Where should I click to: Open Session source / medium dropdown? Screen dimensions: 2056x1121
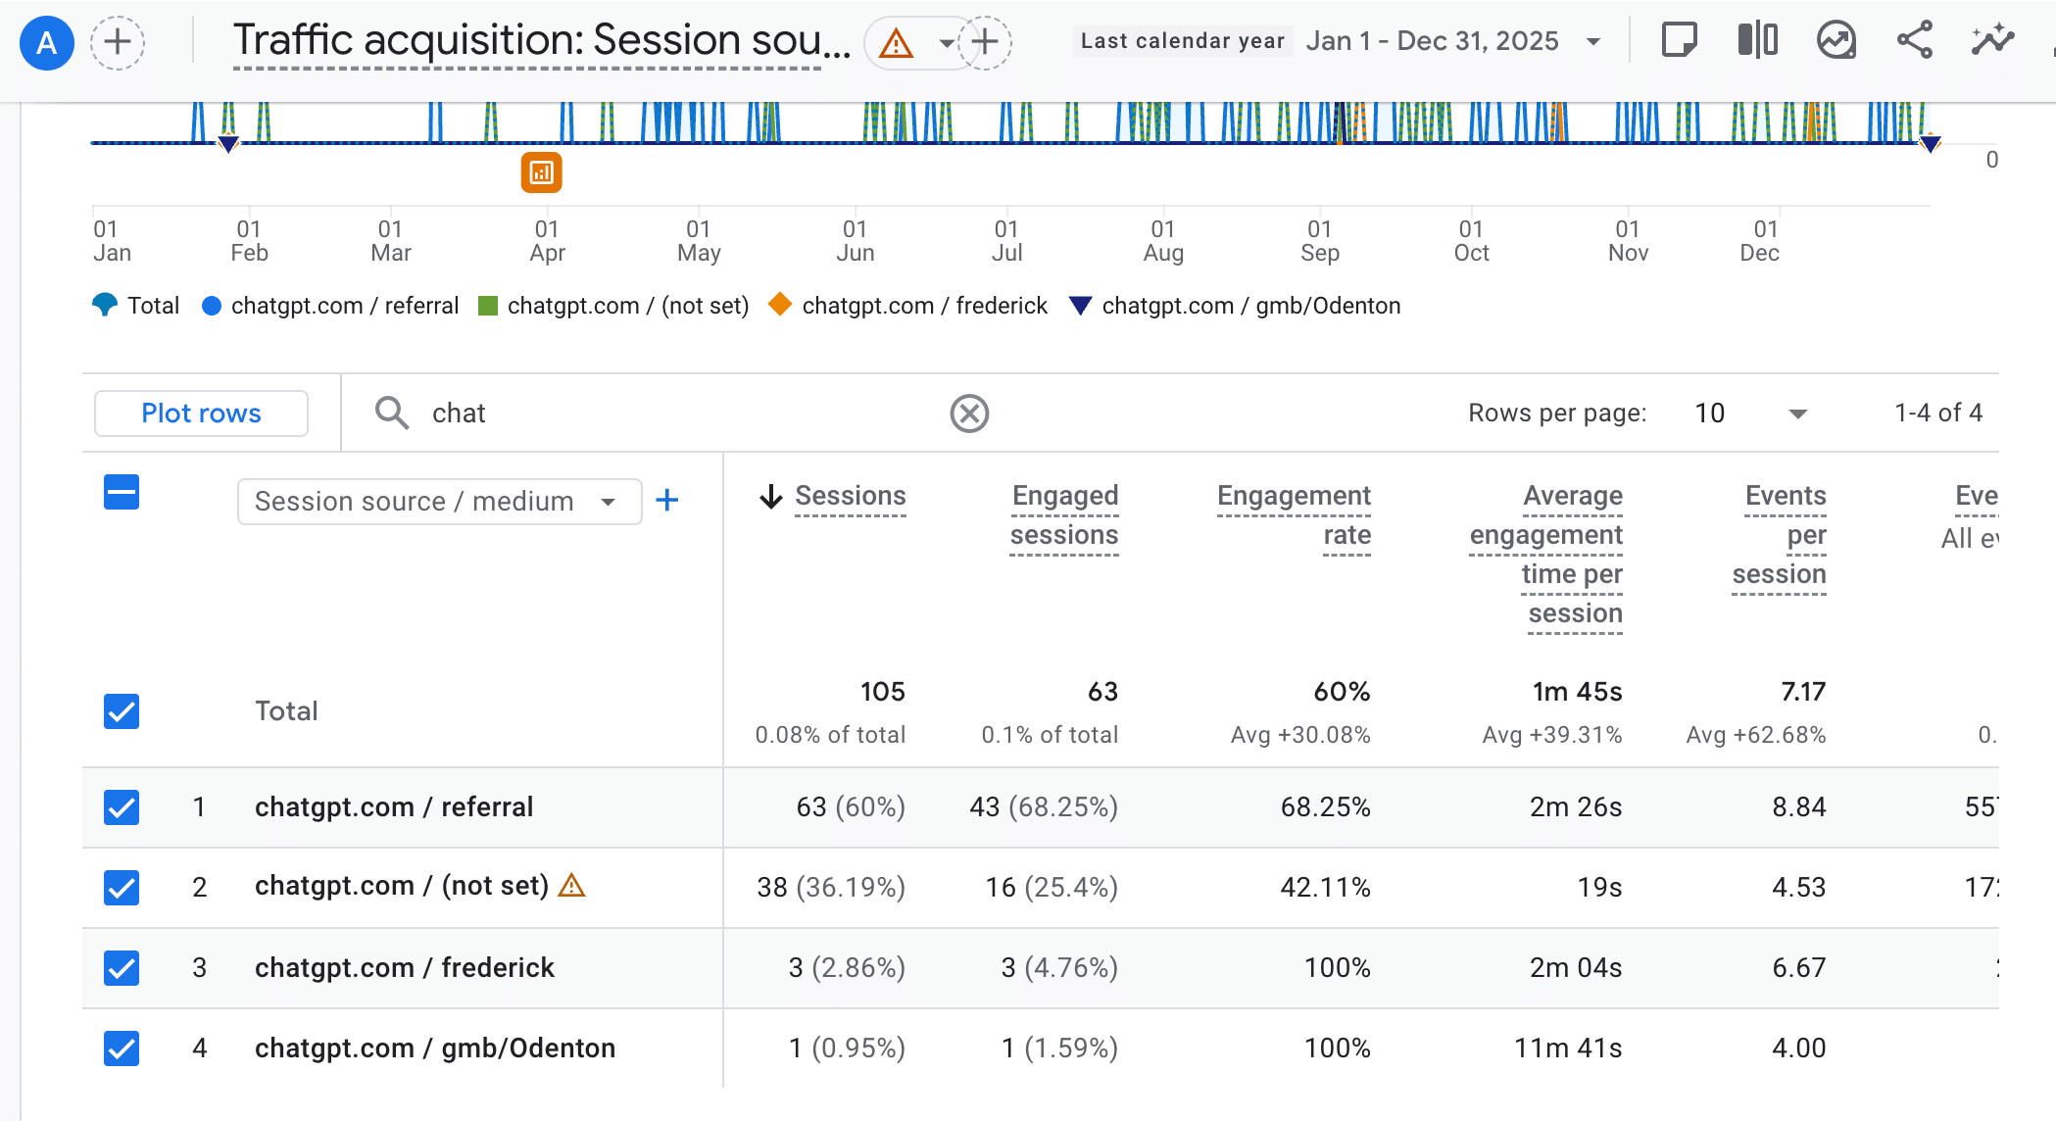pos(439,502)
